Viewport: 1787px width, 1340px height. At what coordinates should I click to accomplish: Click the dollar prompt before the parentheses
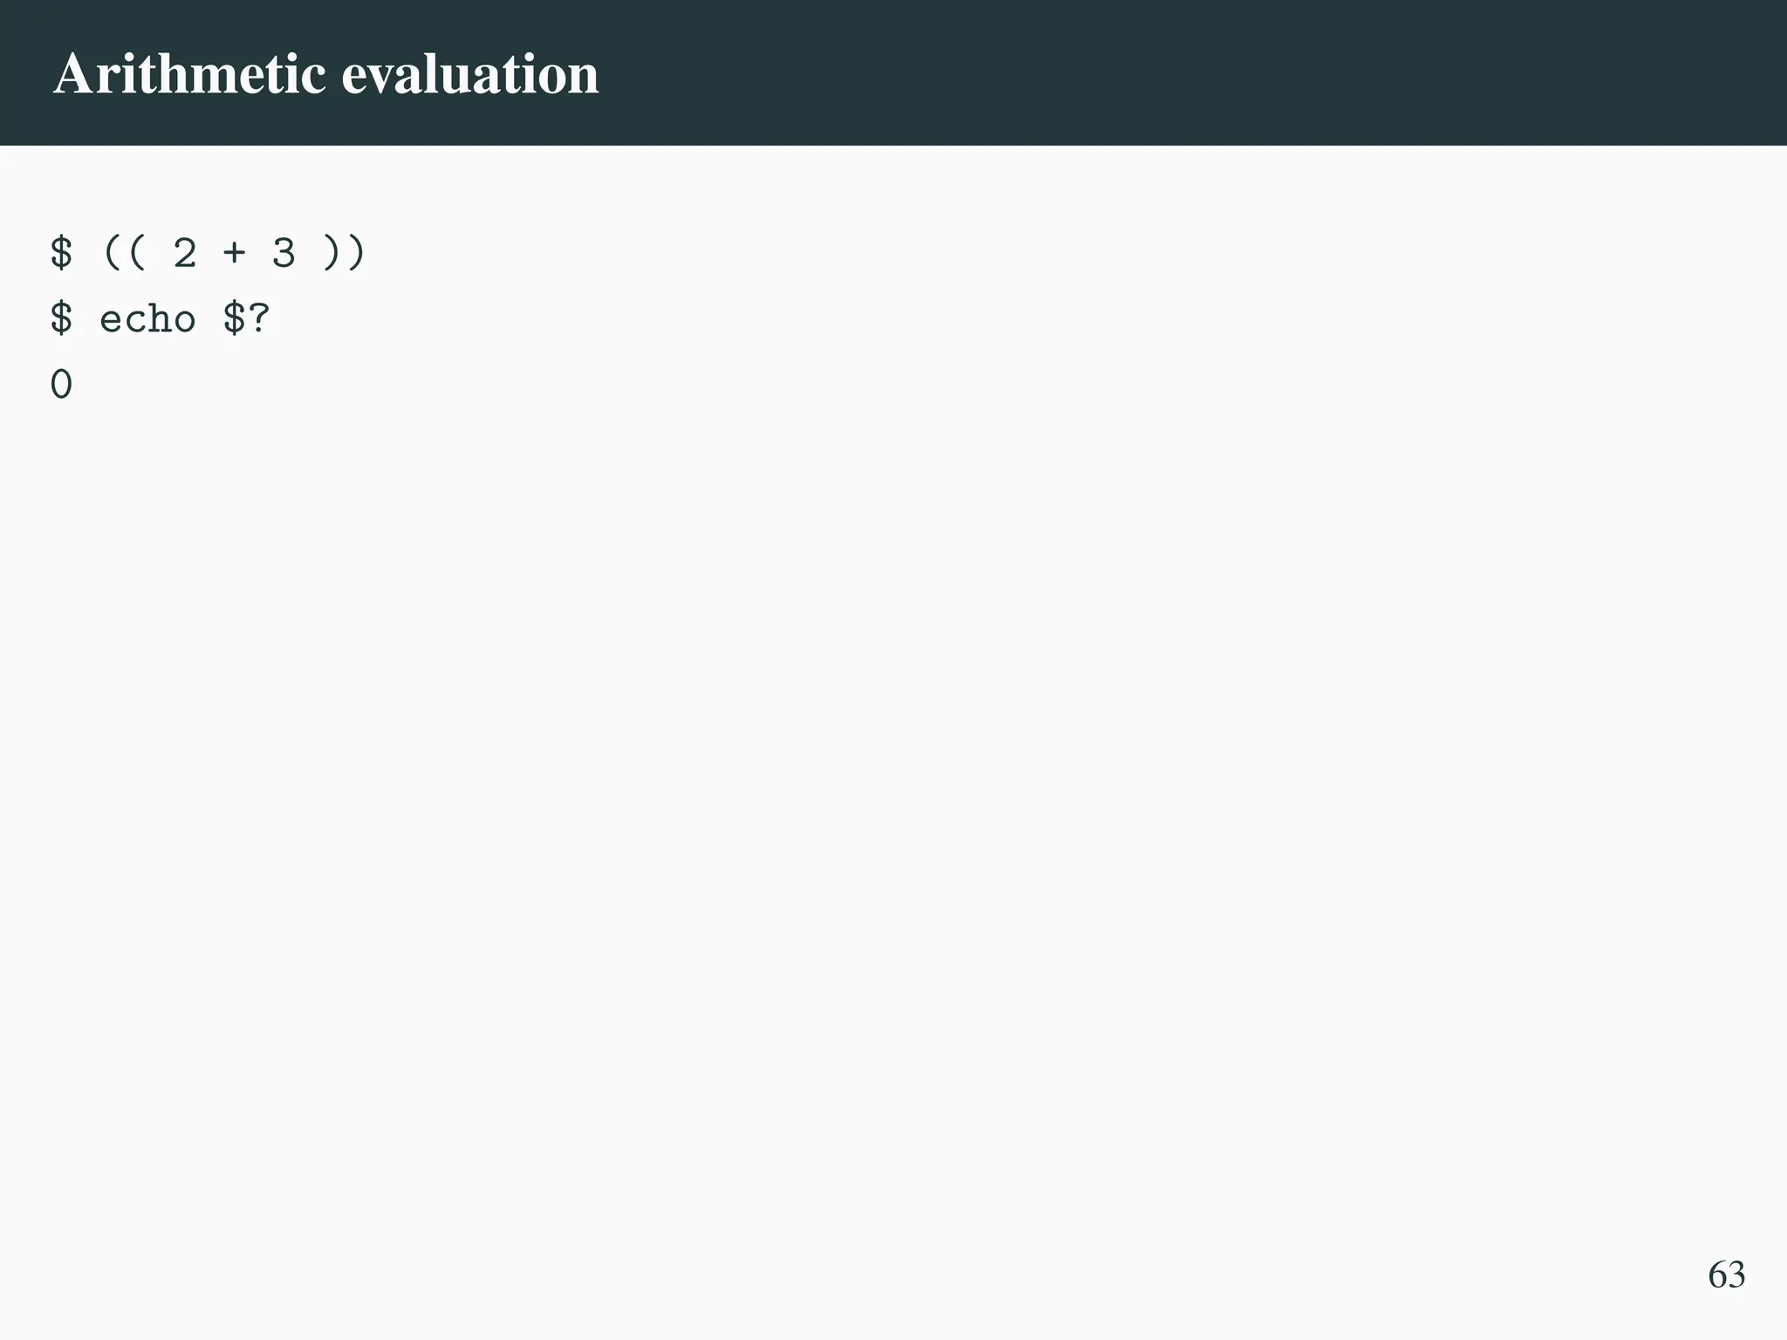click(x=61, y=253)
